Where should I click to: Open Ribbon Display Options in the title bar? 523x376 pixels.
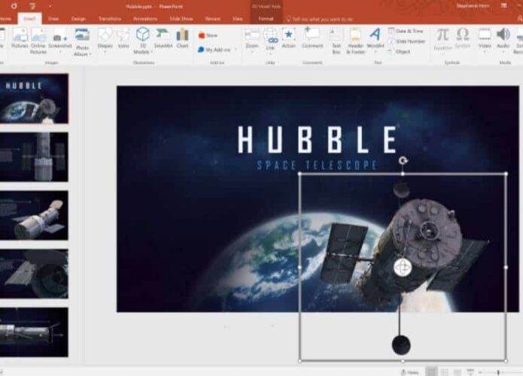(x=504, y=6)
